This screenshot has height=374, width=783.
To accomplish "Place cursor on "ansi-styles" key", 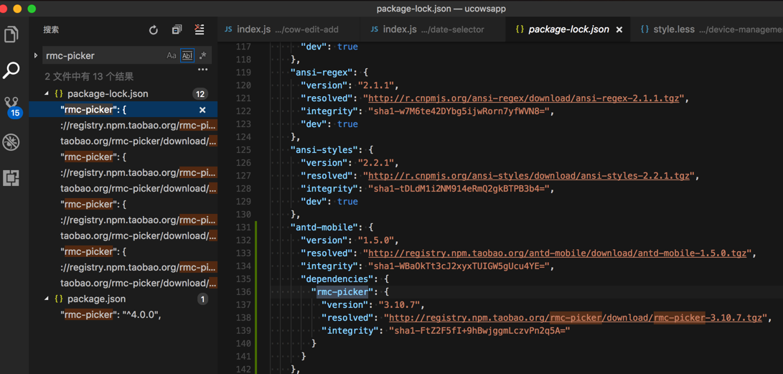I will 324,150.
